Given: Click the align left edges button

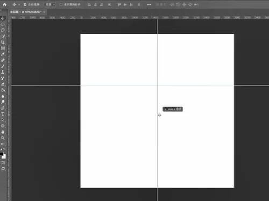Looking at the screenshot, I should pyautogui.click(x=89, y=5).
